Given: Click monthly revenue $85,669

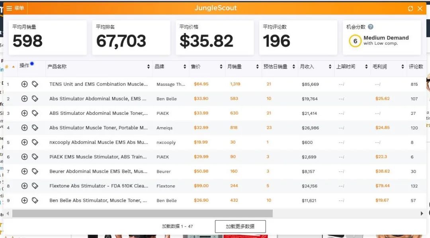Looking at the screenshot, I should 310,84.
